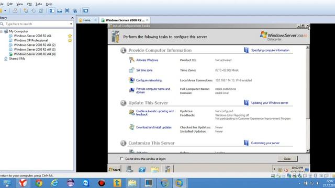Click Initial Configuration Tasks guest taskbar button

[x=167, y=169]
